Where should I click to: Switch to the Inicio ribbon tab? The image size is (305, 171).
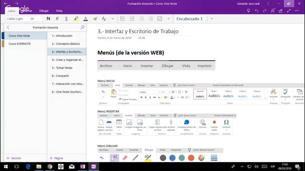coord(11,11)
